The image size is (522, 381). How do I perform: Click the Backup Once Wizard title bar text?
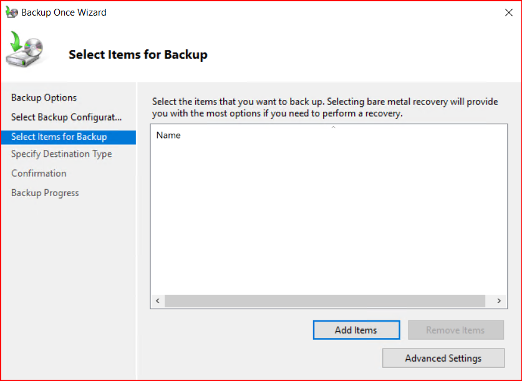click(64, 12)
